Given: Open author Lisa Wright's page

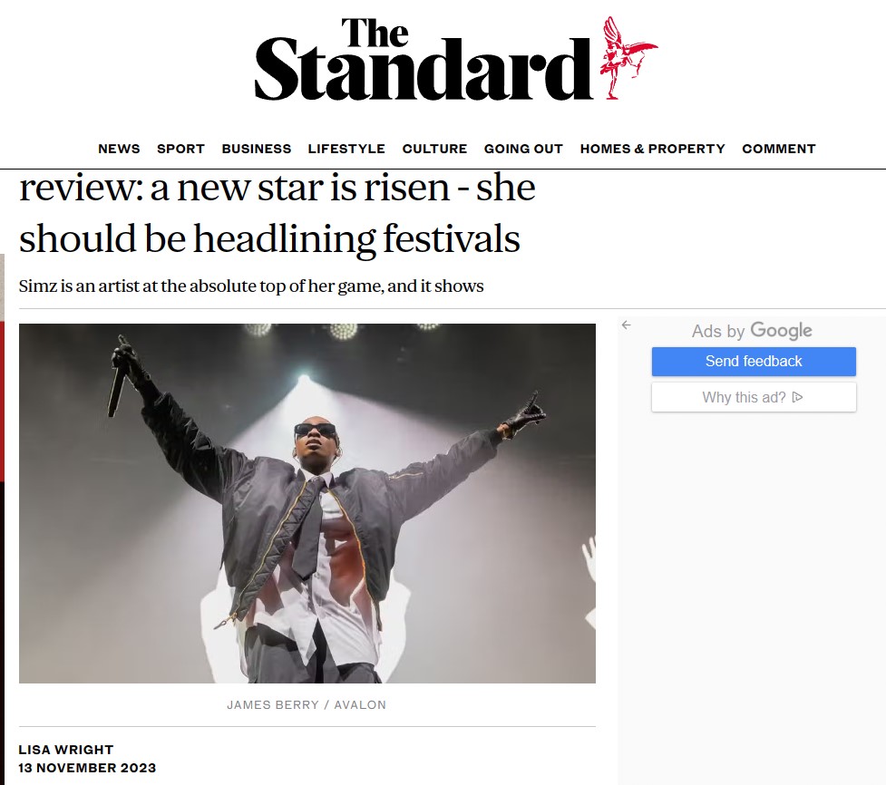Looking at the screenshot, I should (x=66, y=750).
